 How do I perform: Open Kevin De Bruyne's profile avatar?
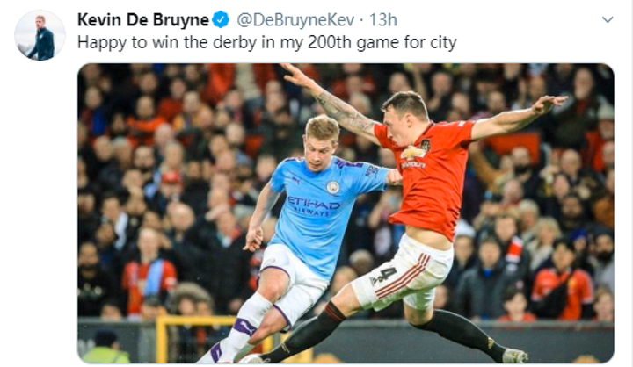(40, 35)
